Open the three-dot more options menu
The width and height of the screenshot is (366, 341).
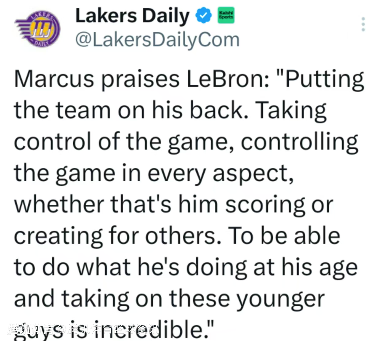point(362,25)
